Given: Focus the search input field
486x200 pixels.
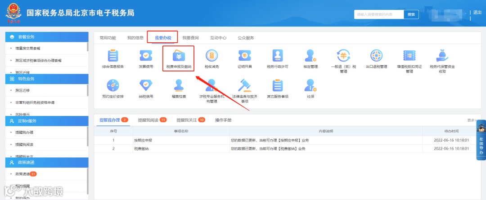Looking at the screenshot, I should pyautogui.click(x=379, y=14).
